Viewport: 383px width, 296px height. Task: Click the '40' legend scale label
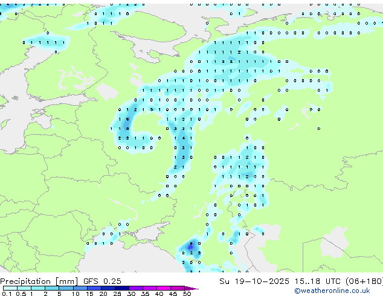click(x=159, y=294)
